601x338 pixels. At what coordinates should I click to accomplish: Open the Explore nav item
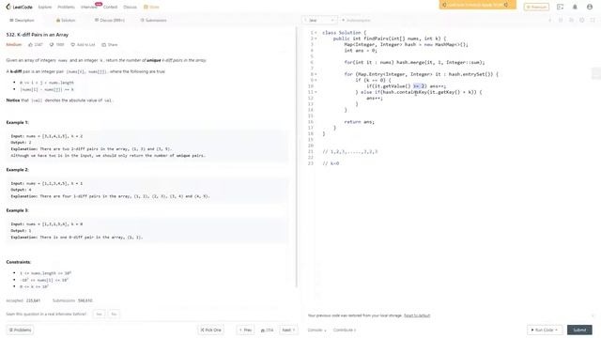[45, 7]
